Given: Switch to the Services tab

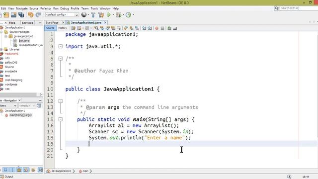Looking at the screenshot, I should click(x=27, y=23).
